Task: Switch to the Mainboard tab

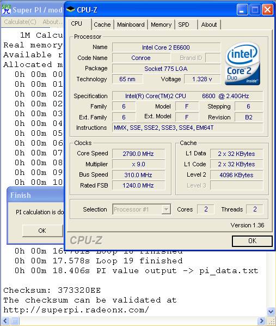Action: [131, 25]
